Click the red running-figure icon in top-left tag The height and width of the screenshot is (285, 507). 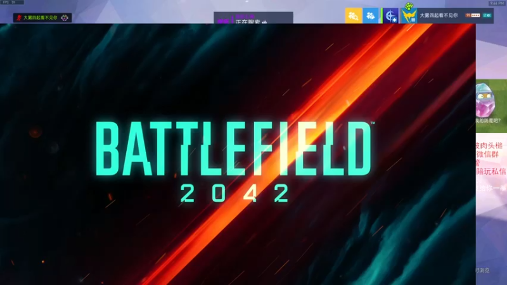coord(19,18)
